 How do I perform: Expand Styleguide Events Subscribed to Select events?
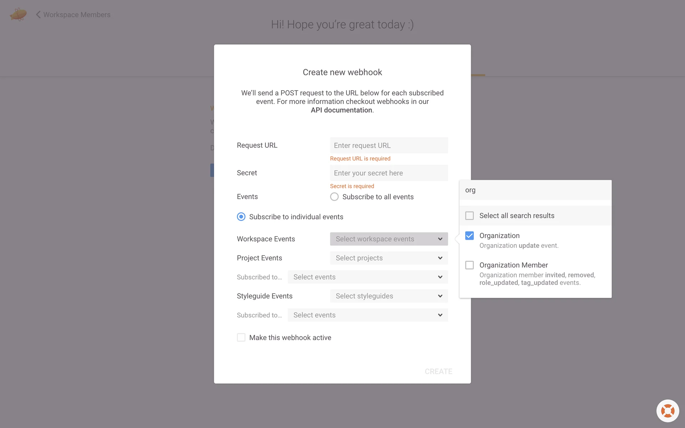pyautogui.click(x=367, y=315)
